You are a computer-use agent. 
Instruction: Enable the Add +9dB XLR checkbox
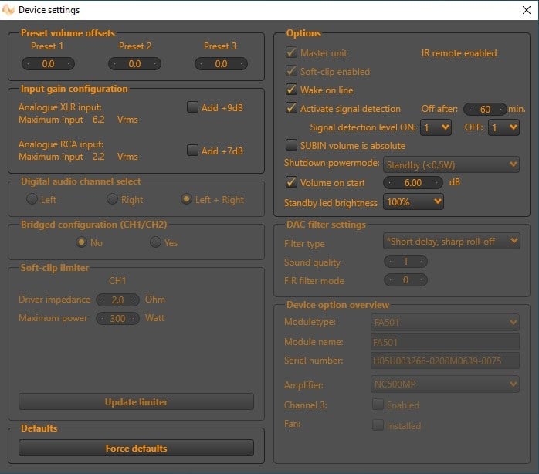point(192,107)
